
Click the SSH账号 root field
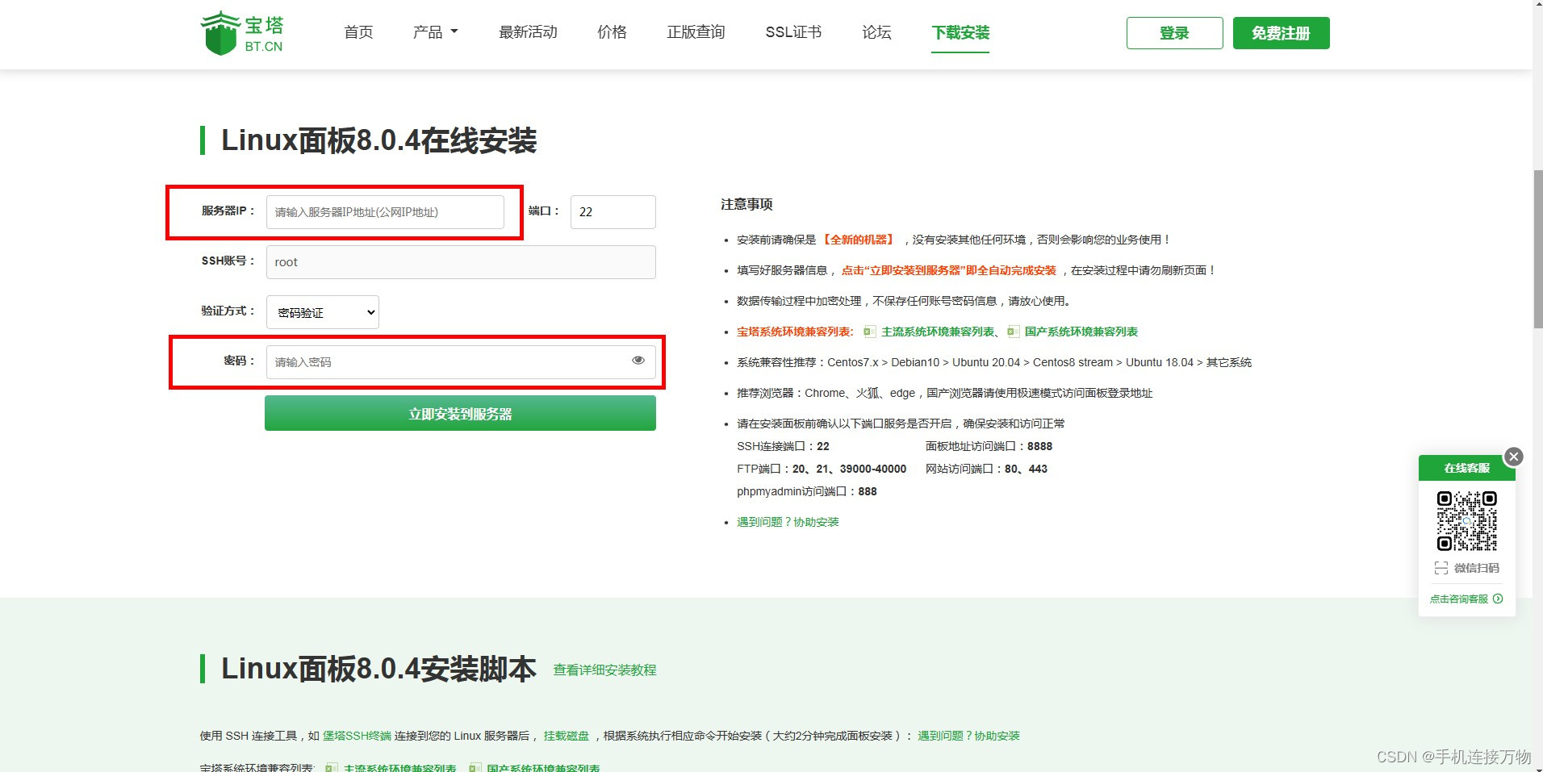pyautogui.click(x=461, y=262)
